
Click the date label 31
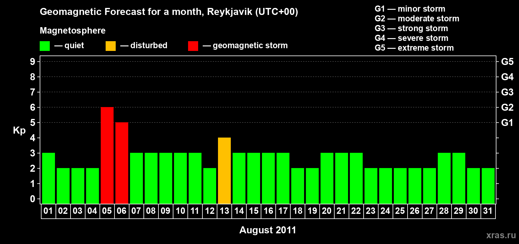(x=488, y=211)
